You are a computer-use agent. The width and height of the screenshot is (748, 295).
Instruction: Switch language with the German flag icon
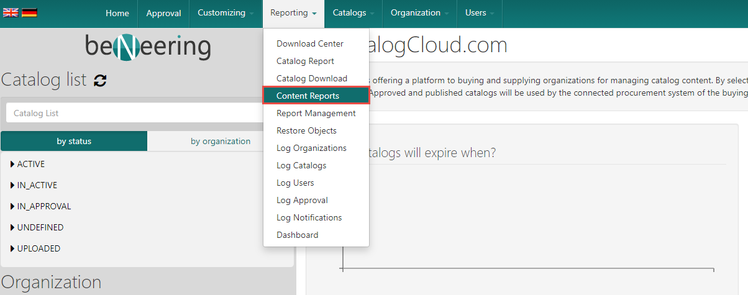[x=29, y=12]
